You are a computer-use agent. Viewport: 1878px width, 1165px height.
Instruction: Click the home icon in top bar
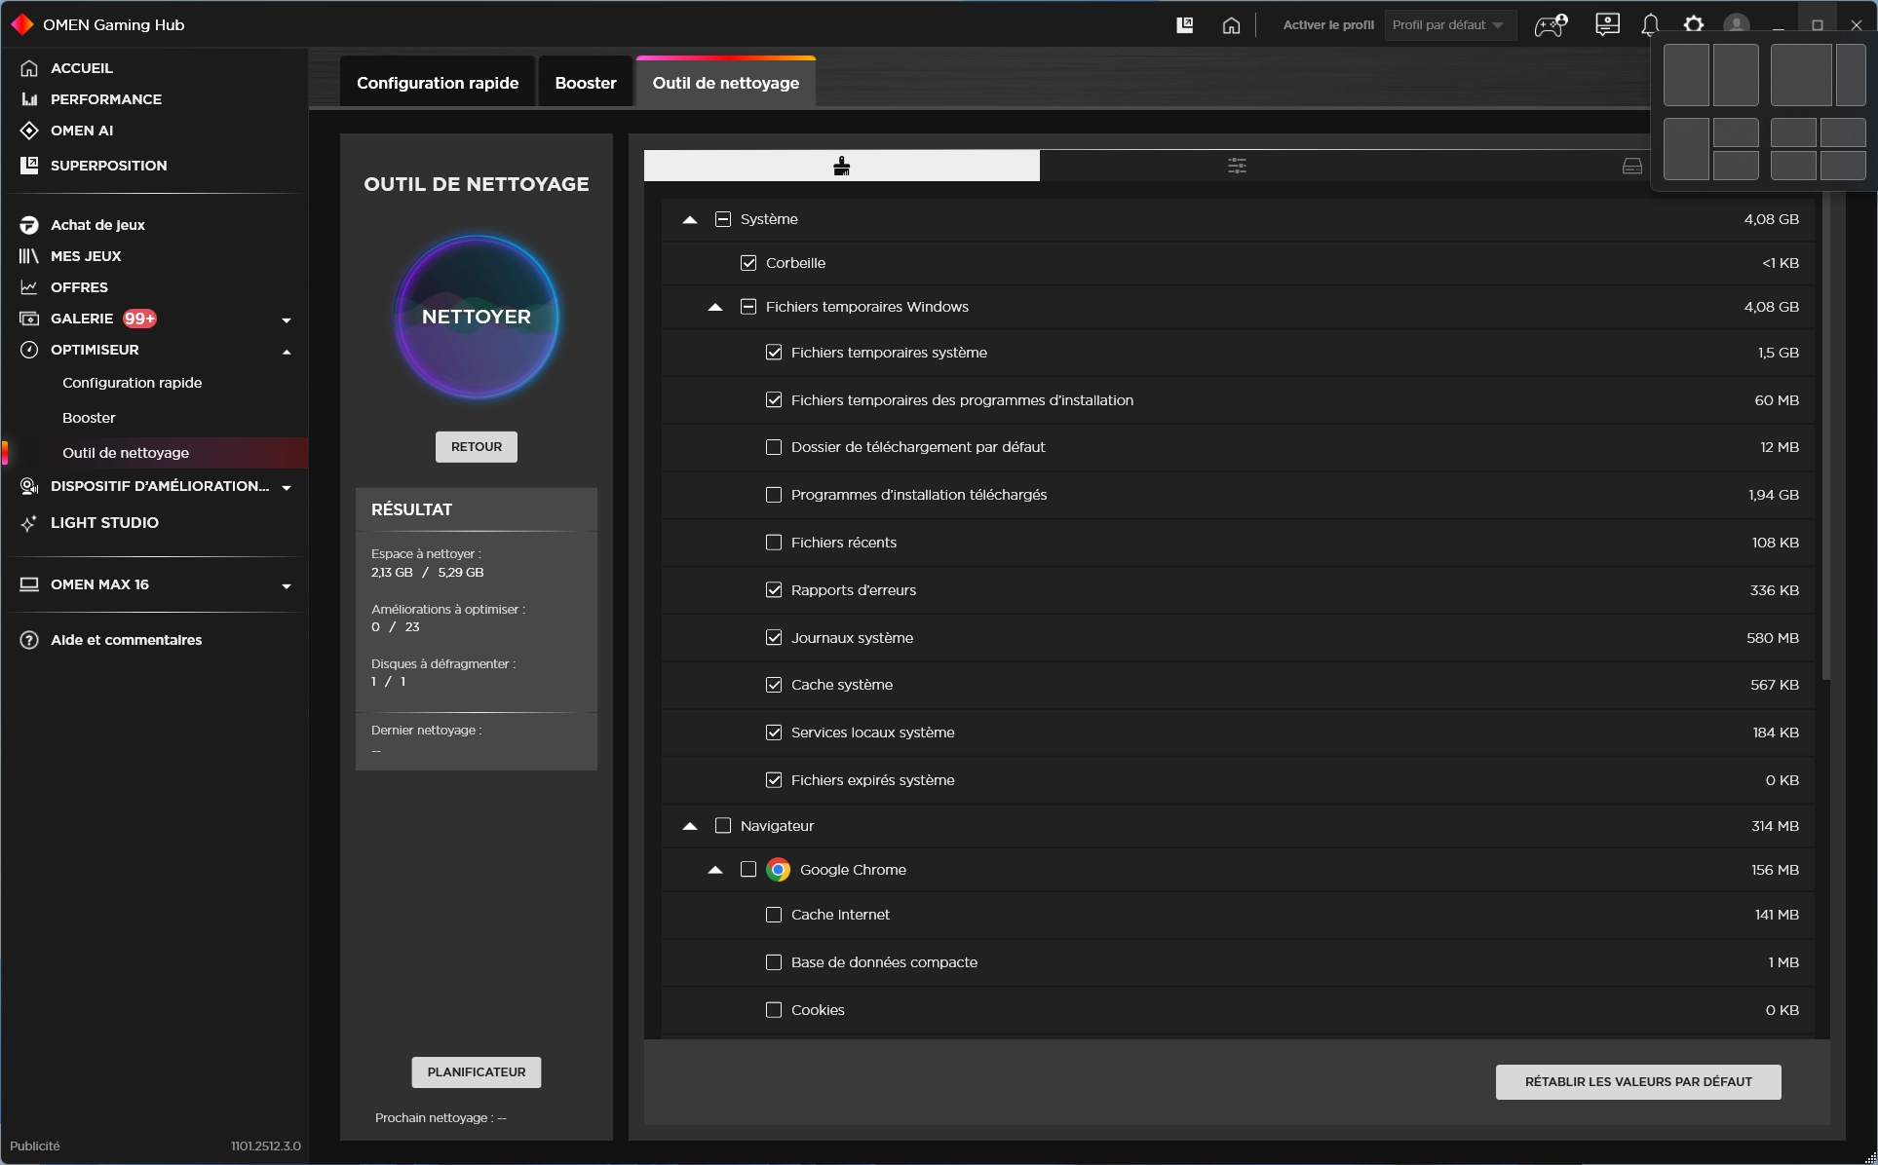tap(1231, 25)
